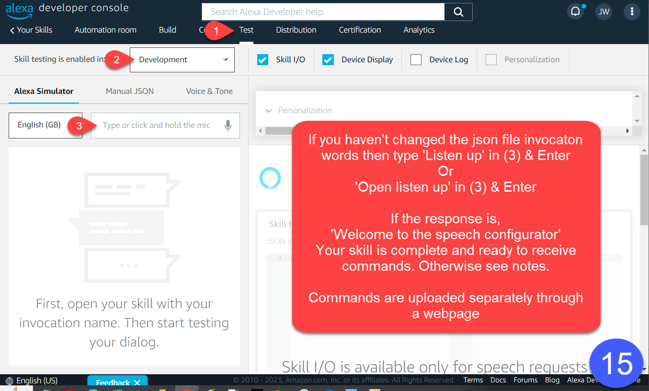Switch to the Manual JSON tab
The height and width of the screenshot is (391, 649).
click(130, 91)
